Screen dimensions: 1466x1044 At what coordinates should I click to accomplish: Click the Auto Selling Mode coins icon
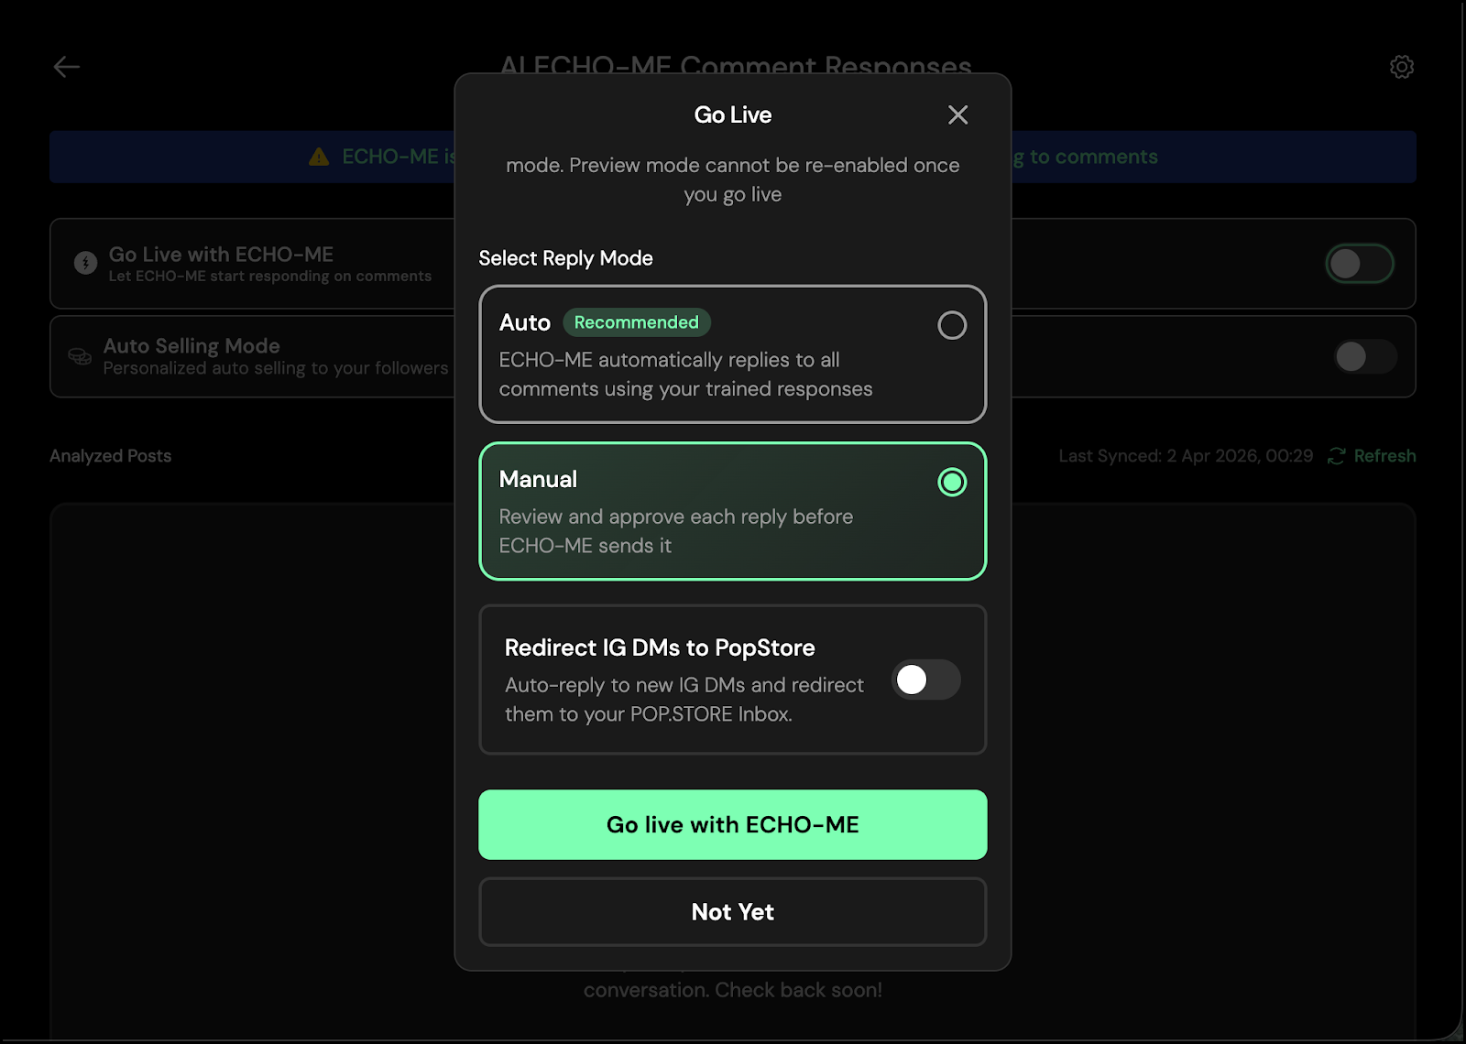80,356
